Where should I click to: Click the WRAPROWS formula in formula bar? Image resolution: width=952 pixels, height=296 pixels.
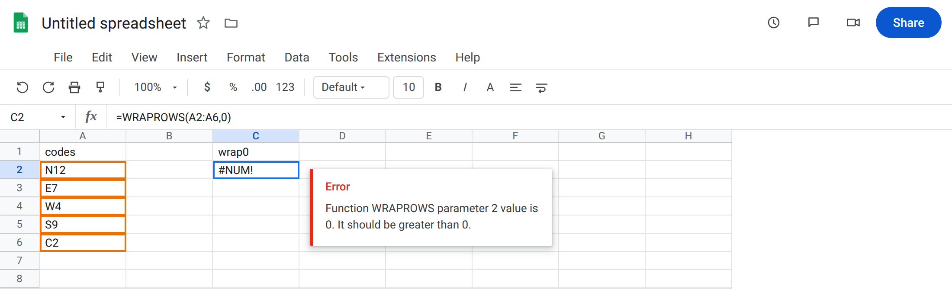(174, 117)
